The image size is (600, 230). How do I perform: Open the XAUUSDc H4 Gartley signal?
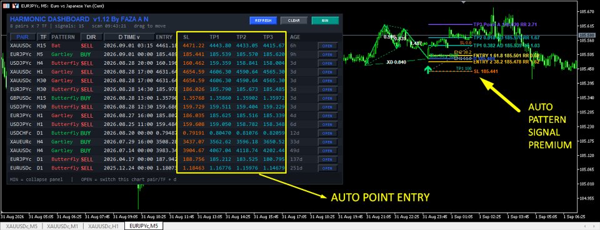(327, 151)
